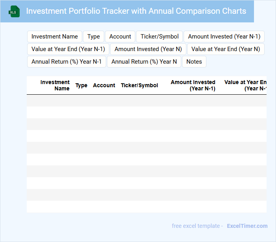Screen dimensions: 276x242
Task: Choose the Ticker/Symbol tag
Action: (160, 37)
